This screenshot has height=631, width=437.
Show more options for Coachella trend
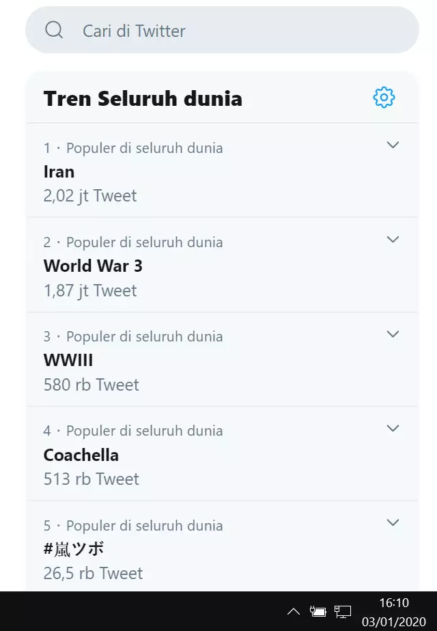click(393, 428)
